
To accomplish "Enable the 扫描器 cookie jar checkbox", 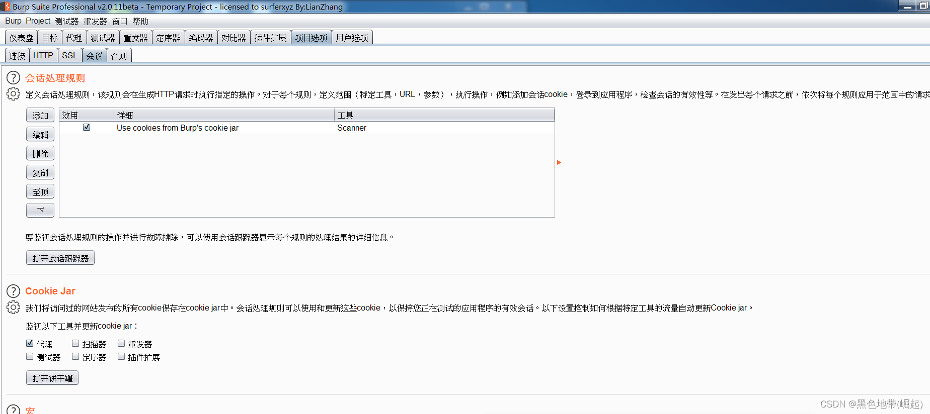I will (x=75, y=344).
